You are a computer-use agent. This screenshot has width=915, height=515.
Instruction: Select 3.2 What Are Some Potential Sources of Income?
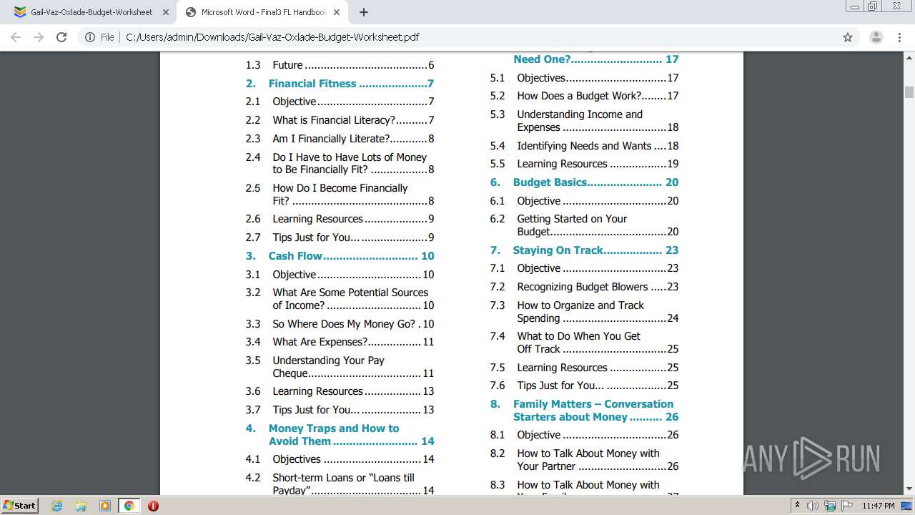[340, 299]
